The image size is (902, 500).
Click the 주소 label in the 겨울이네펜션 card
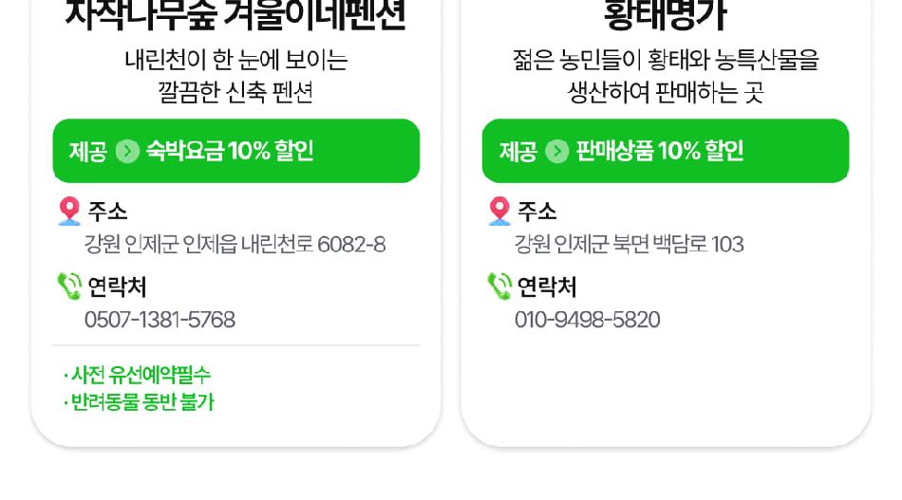(x=107, y=211)
